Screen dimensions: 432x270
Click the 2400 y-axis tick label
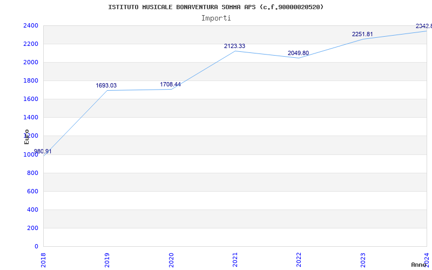pos(31,25)
